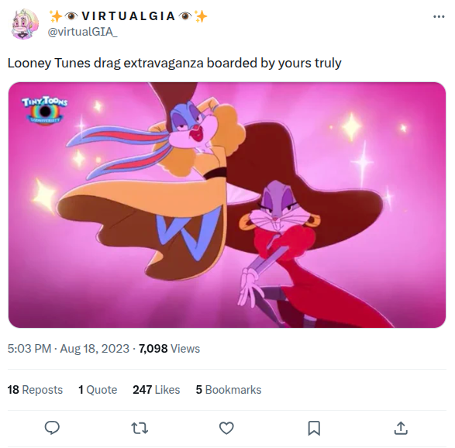Open the share options via the upload arrow icon
The image size is (455, 448).
pyautogui.click(x=401, y=428)
